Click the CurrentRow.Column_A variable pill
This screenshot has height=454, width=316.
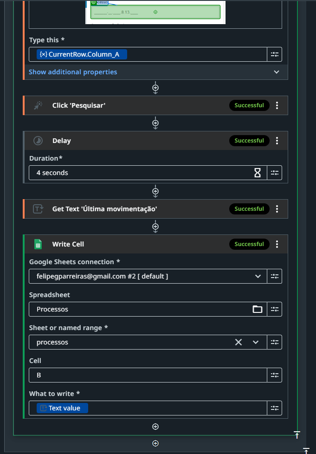(x=82, y=54)
